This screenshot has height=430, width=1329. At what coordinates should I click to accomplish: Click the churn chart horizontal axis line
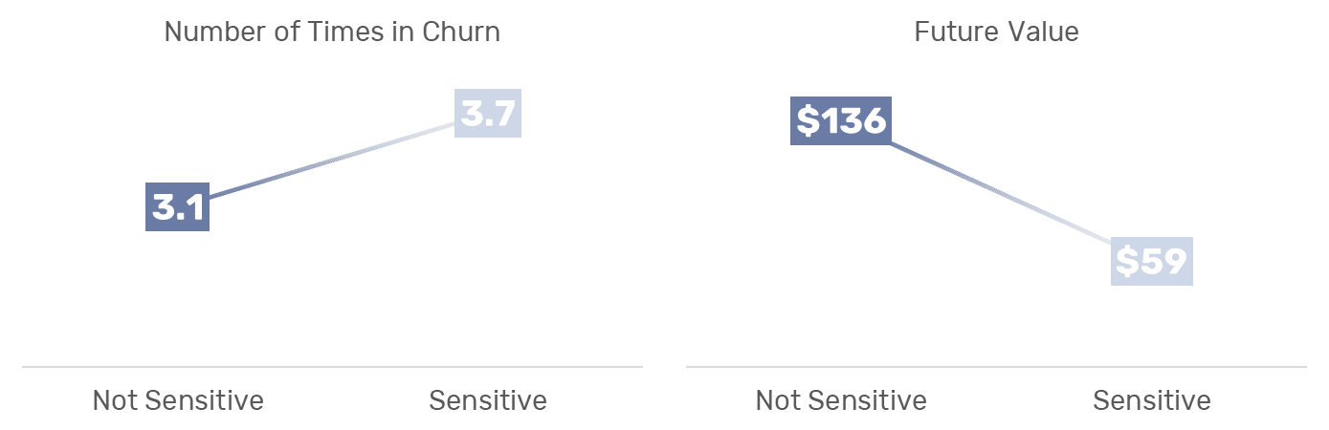(332, 366)
